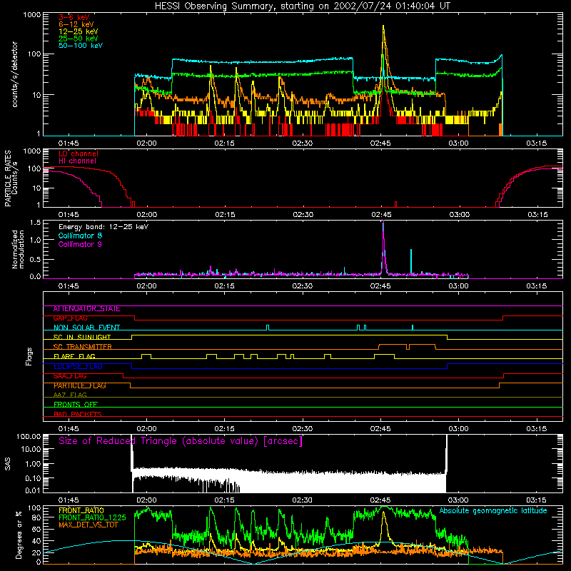Select the Collimator 8 legend entry
This screenshot has width=571, height=571.
pos(80,236)
